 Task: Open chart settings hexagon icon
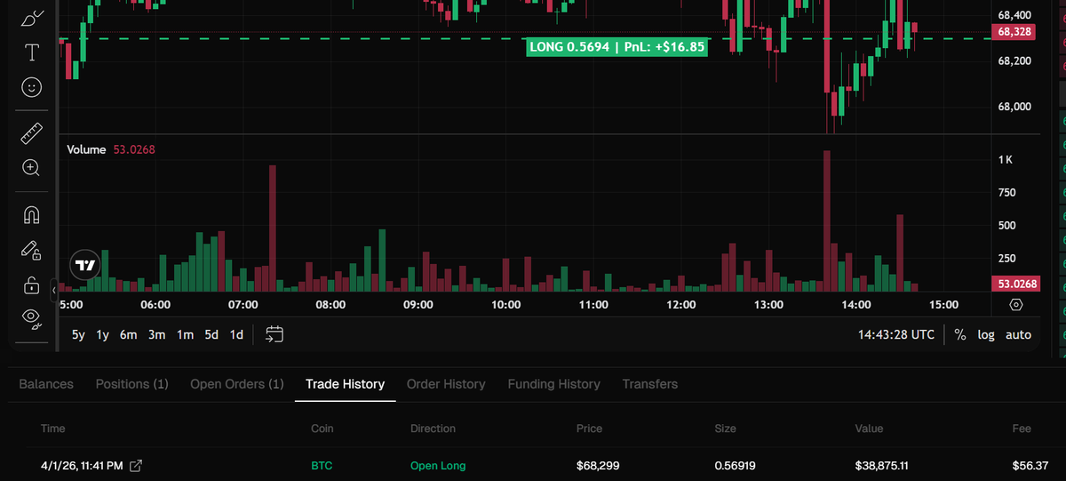tap(1016, 305)
